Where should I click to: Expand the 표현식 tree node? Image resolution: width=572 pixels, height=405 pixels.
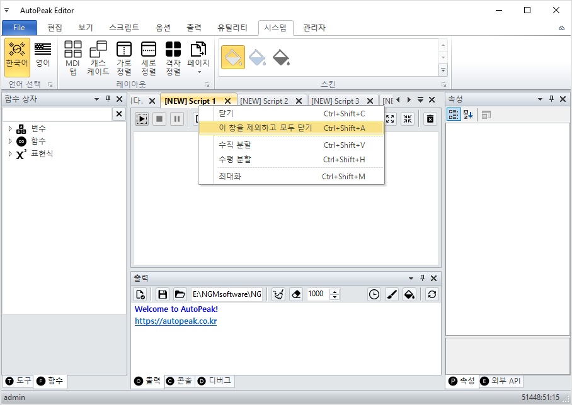(10, 153)
